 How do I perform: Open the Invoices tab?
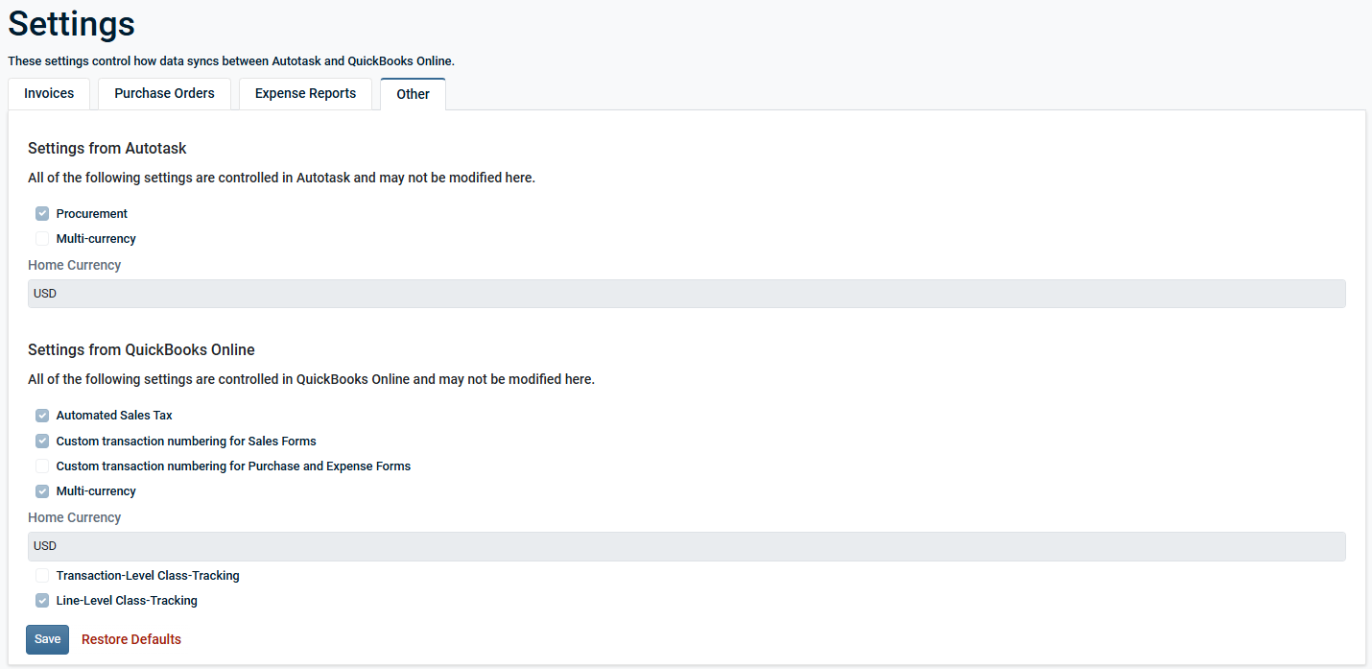[49, 94]
